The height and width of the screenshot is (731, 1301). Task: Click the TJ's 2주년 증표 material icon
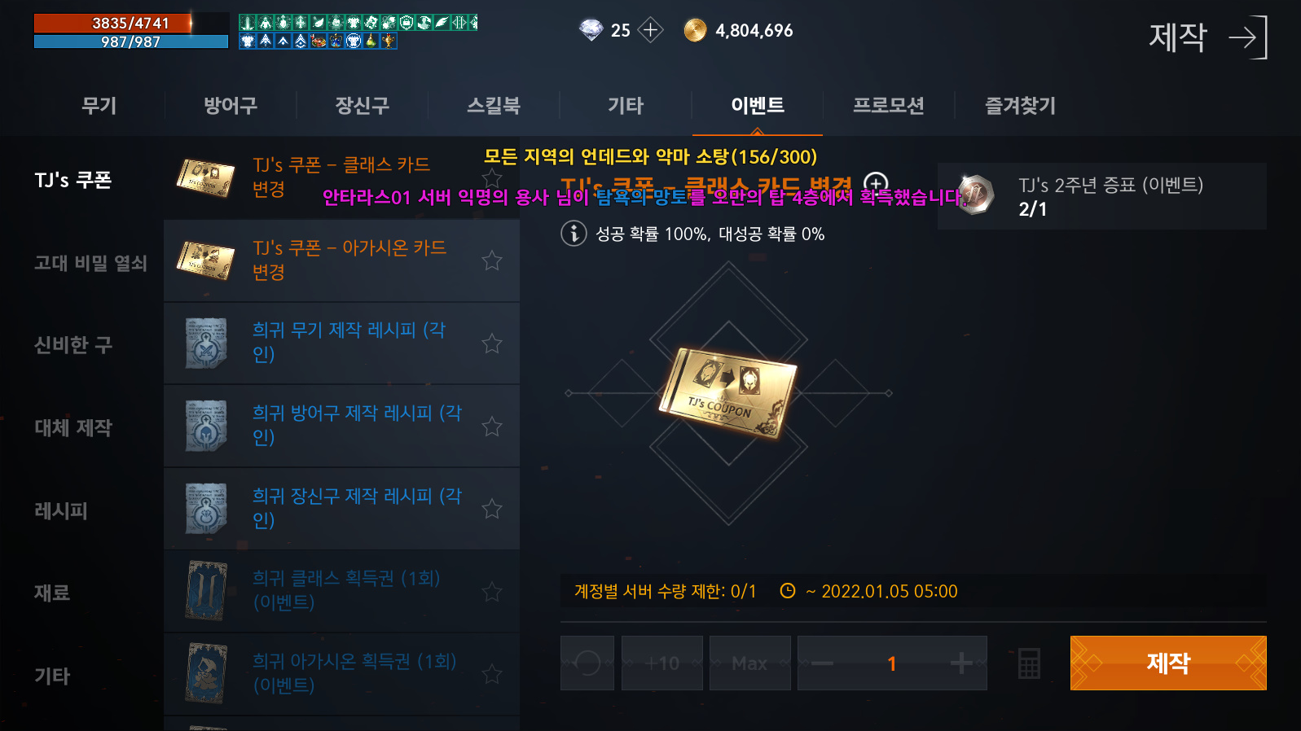[975, 195]
